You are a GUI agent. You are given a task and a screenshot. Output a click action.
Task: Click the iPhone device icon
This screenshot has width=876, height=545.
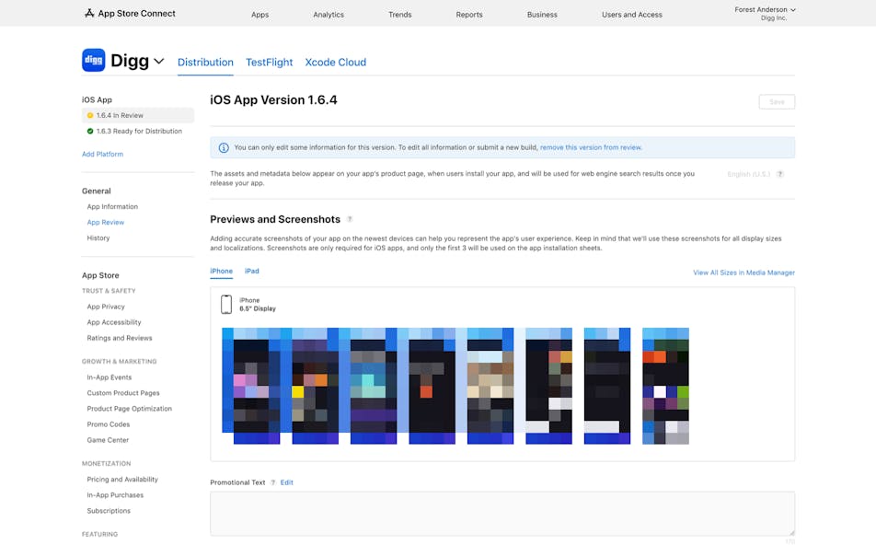(x=226, y=305)
